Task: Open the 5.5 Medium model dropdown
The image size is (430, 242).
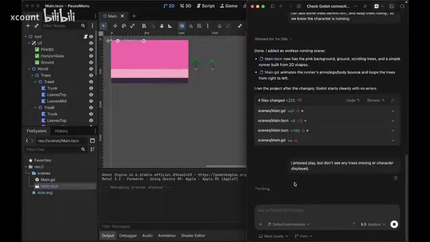Action: 373,225
